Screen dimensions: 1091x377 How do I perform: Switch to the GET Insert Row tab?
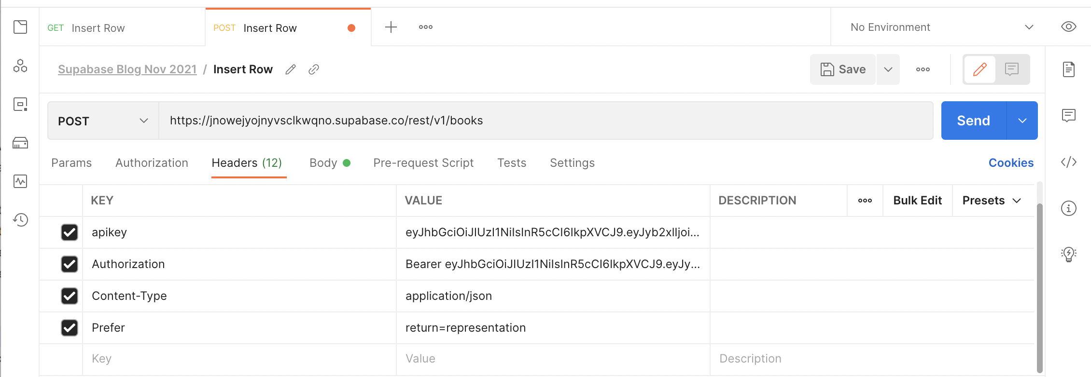click(x=122, y=27)
